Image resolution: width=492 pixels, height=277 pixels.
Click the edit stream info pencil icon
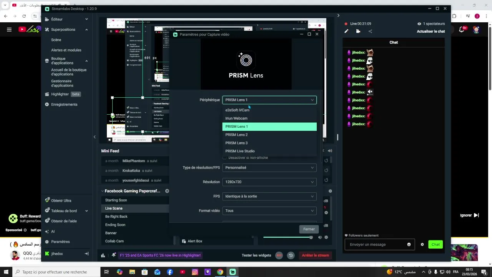pos(346,32)
